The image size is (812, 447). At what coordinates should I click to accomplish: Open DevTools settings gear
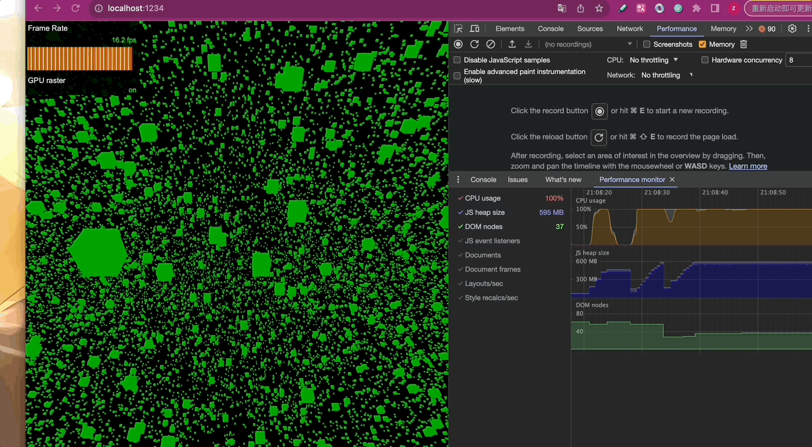pos(792,28)
